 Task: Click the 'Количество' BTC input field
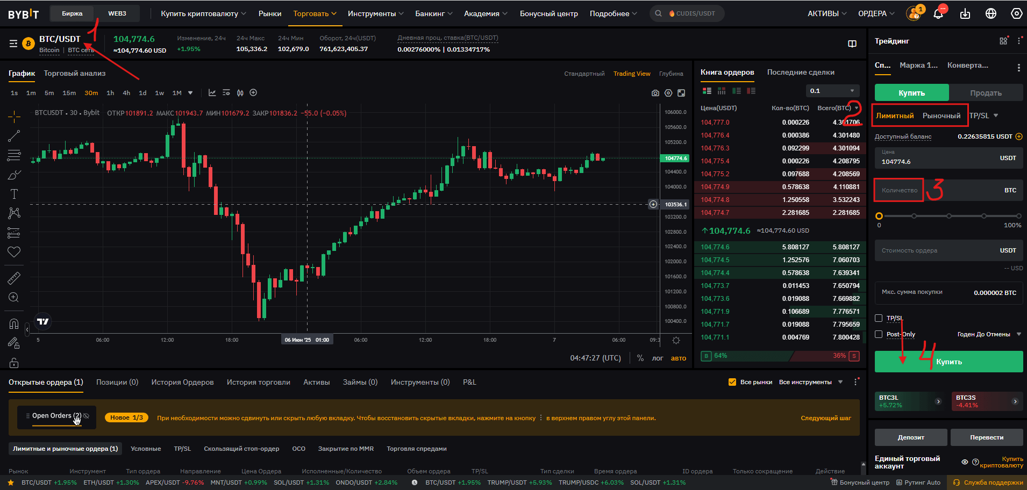pos(962,190)
